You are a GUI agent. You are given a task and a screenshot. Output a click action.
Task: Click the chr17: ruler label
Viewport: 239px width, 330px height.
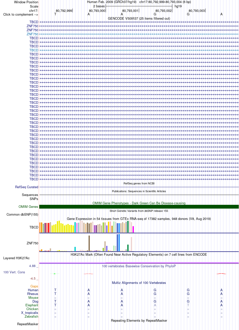pos(34,11)
